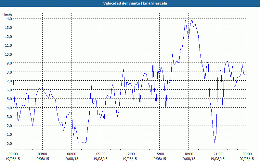The image size is (260, 162).
Task: Select the 00:00 time label above 19/08/15
Action: pos(13,154)
